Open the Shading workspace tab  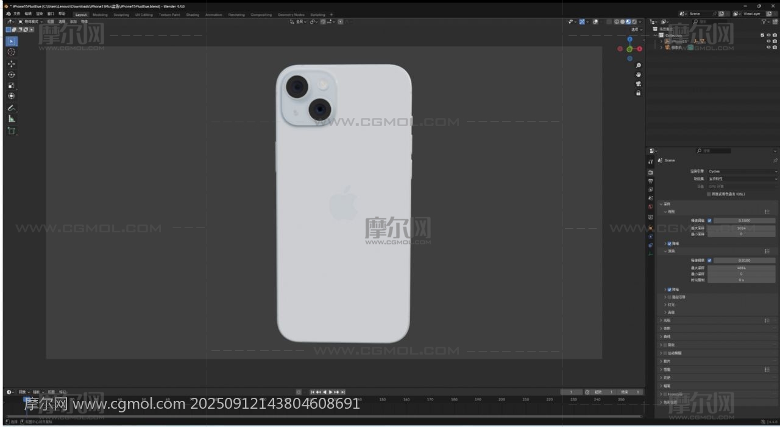193,15
